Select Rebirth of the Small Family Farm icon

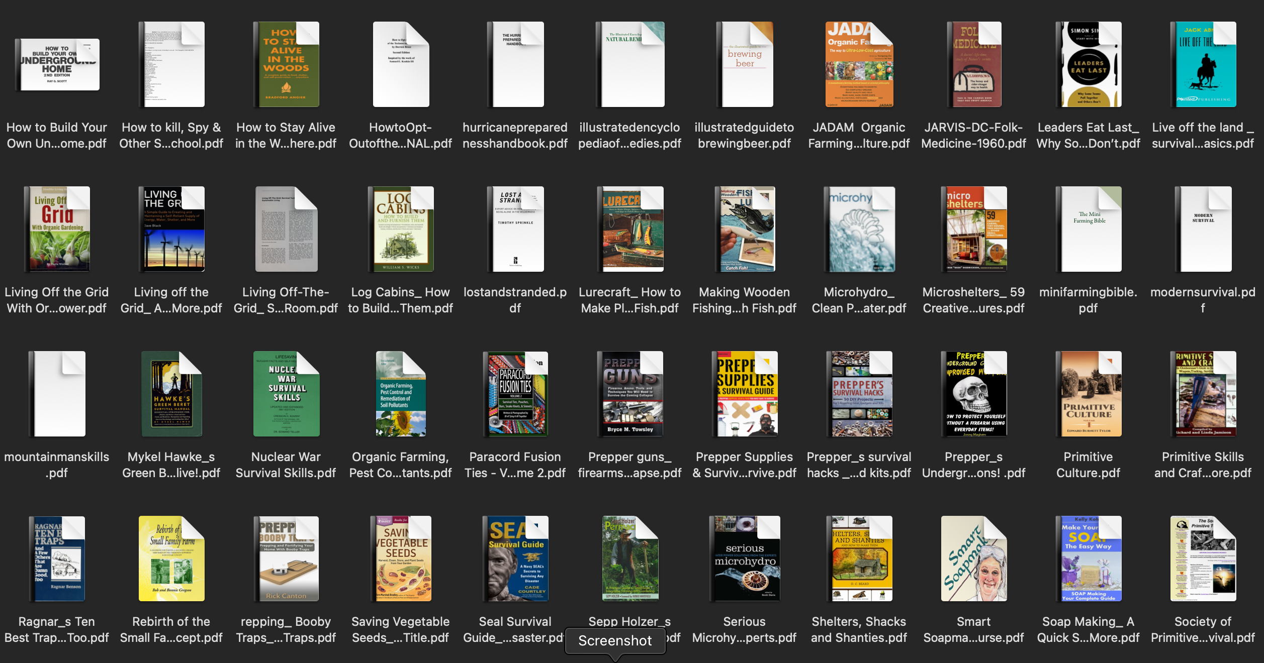coord(171,559)
